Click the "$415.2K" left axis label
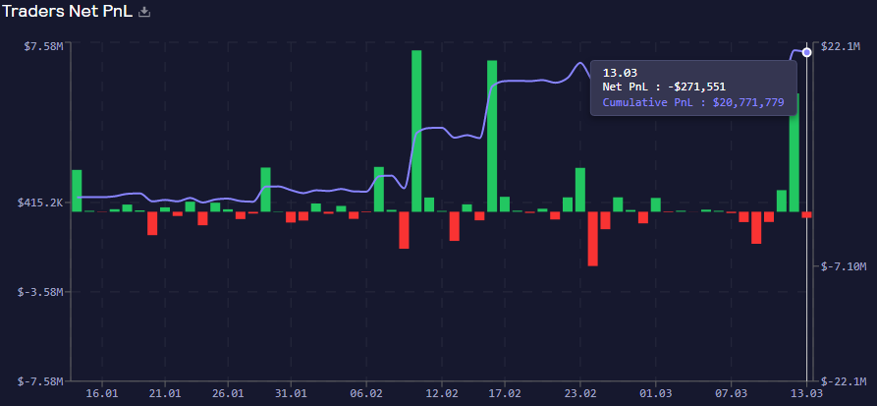Image resolution: width=877 pixels, height=406 pixels. 41,203
